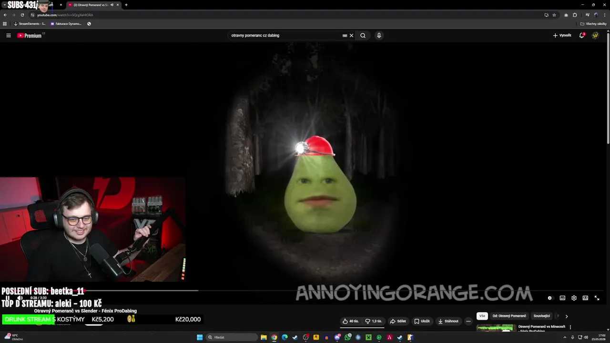The image size is (610, 343).
Task: Open Chrome media controls icon
Action: pyautogui.click(x=587, y=15)
